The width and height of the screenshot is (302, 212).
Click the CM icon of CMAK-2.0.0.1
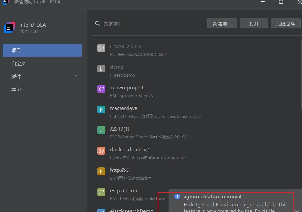pos(101,48)
